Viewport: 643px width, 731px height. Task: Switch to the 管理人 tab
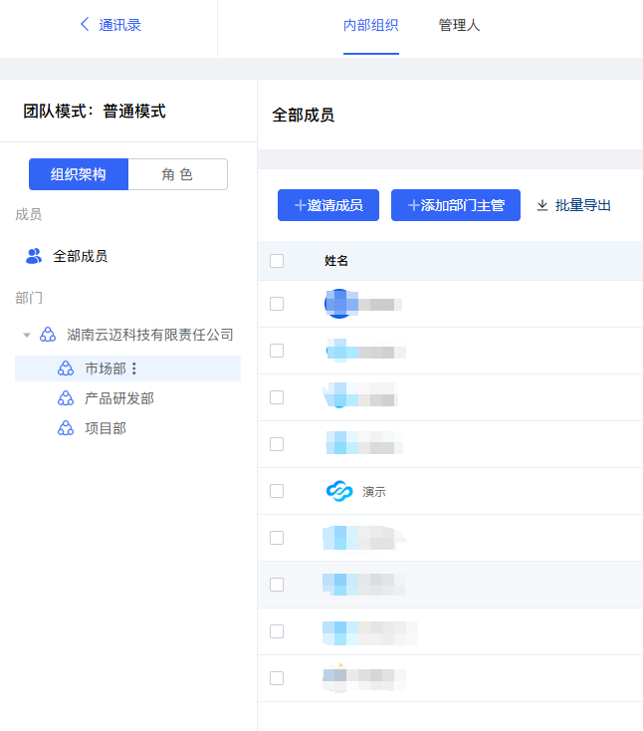pos(459,25)
